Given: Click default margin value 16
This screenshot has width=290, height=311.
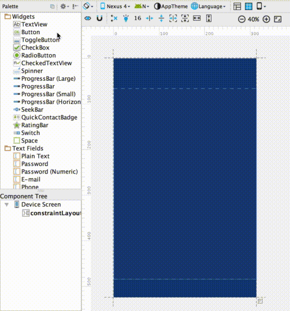Looking at the screenshot, I should (x=137, y=18).
